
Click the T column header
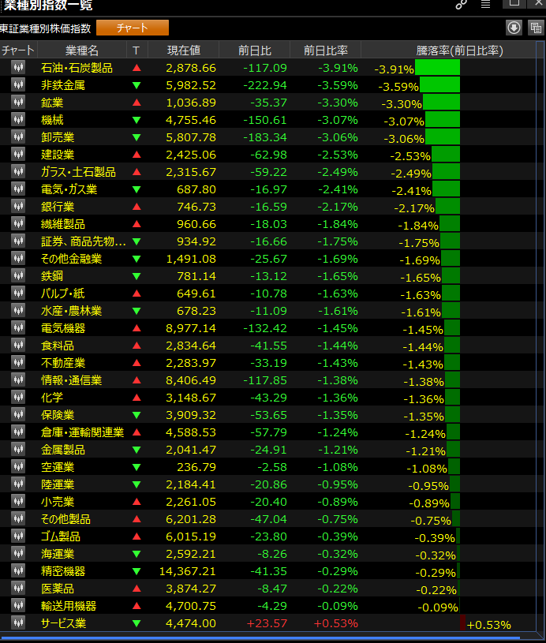pyautogui.click(x=136, y=50)
